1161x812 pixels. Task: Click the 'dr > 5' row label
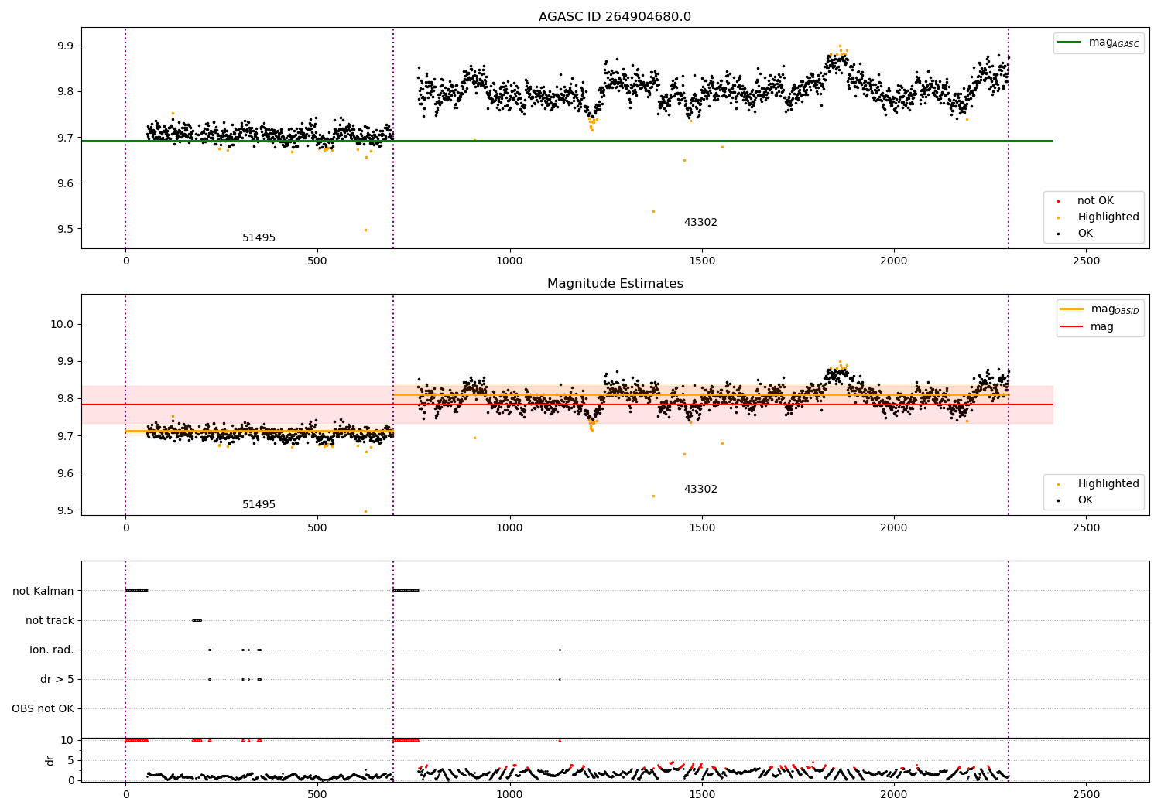click(57, 679)
